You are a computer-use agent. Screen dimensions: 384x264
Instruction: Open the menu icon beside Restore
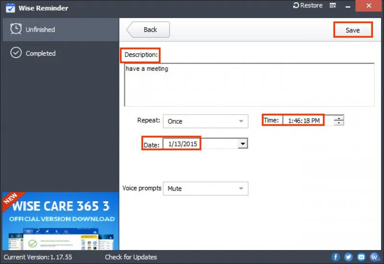pyautogui.click(x=333, y=6)
